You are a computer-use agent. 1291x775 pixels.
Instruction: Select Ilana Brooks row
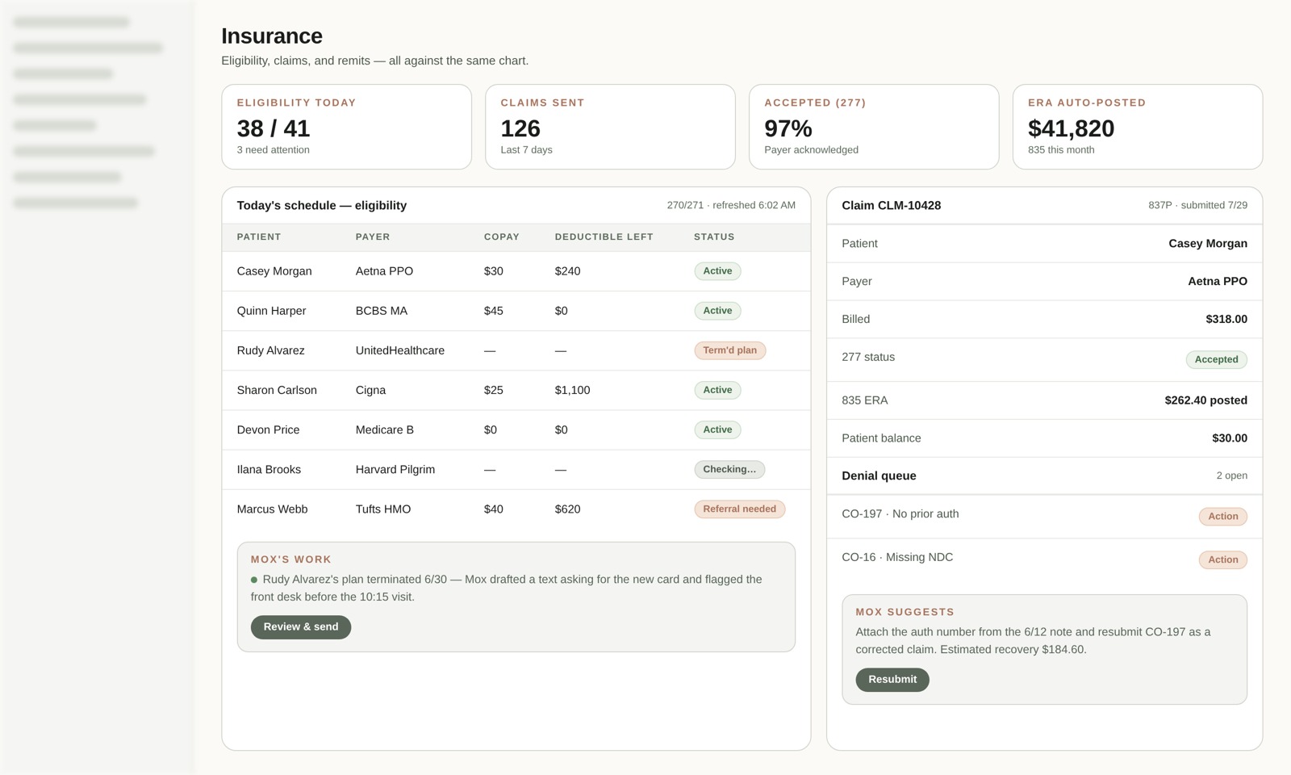(516, 469)
